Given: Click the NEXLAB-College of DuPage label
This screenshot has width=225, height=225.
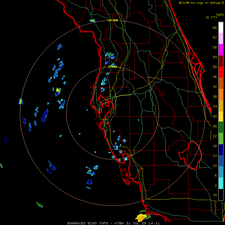Looking at the screenshot, I should tap(201, 3).
